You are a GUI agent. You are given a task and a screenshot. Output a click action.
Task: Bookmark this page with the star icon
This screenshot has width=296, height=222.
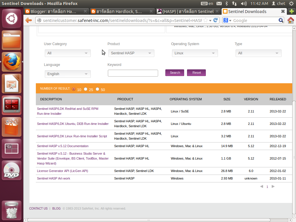pos(206,20)
